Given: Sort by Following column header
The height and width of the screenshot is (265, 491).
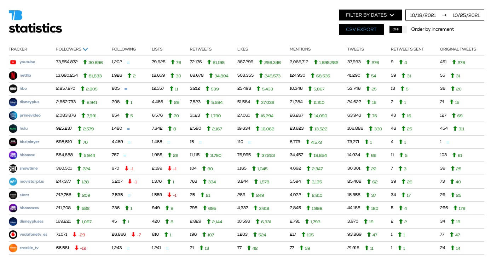Looking at the screenshot, I should point(124,49).
